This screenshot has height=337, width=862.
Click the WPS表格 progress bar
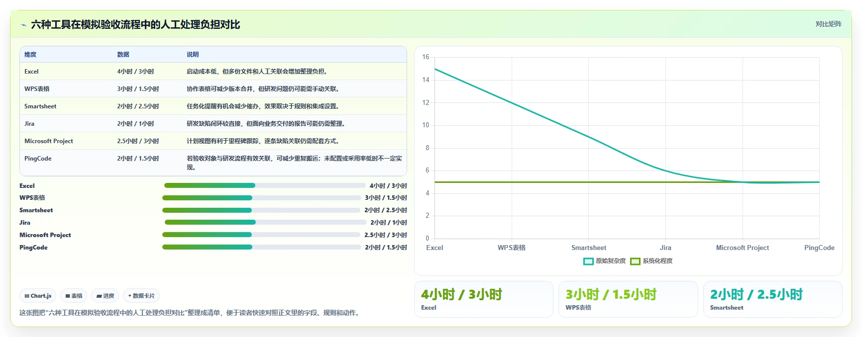262,198
